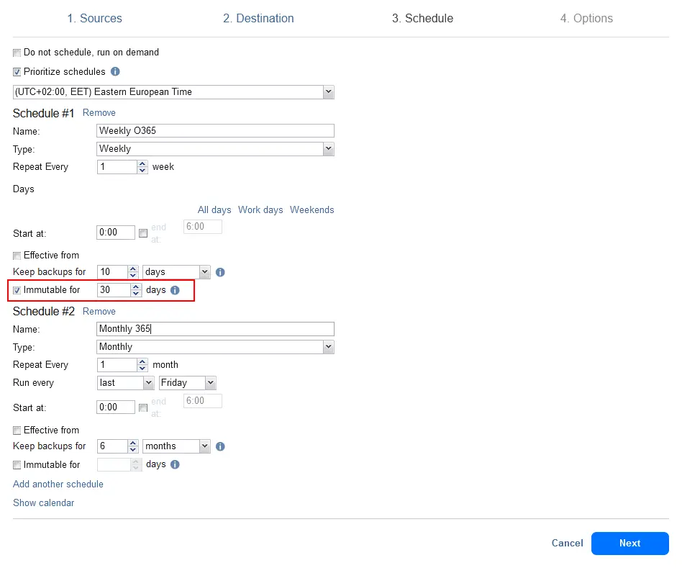Select Weekends link
This screenshot has height=568, width=682.
[312, 209]
